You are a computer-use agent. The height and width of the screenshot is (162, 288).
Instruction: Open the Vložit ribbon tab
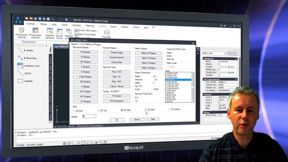point(64,25)
